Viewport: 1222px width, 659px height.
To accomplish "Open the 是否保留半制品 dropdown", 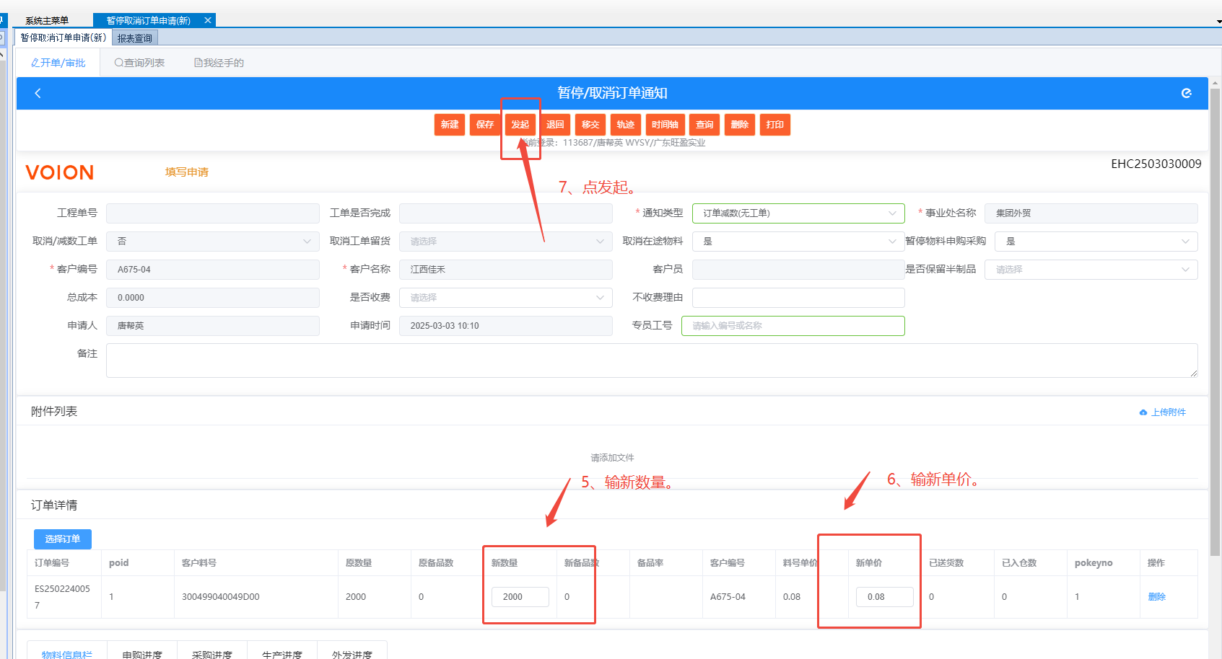I will click(x=1091, y=270).
